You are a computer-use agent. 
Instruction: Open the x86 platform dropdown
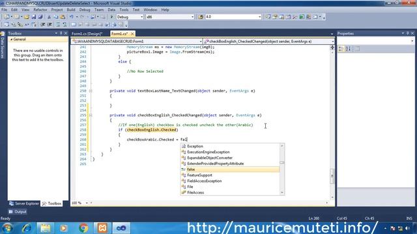pyautogui.click(x=193, y=17)
